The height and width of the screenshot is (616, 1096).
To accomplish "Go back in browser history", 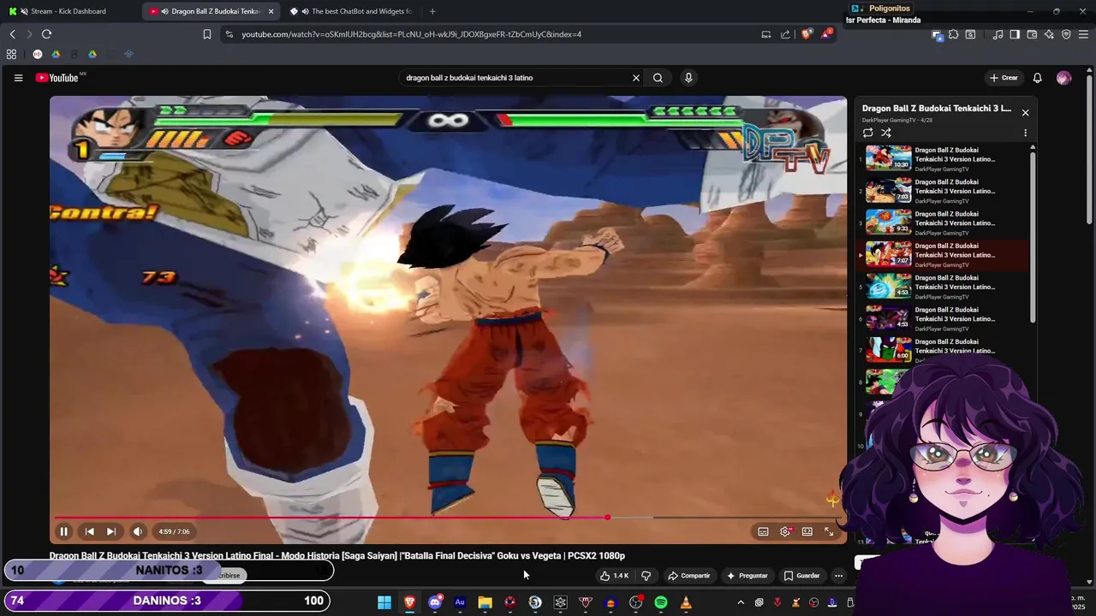I will 13,34.
